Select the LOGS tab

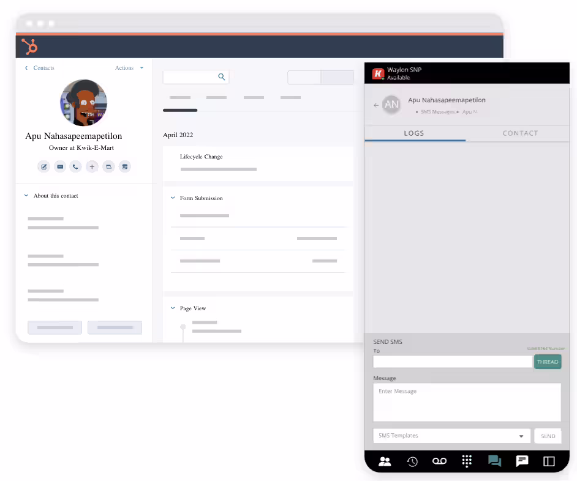click(414, 133)
